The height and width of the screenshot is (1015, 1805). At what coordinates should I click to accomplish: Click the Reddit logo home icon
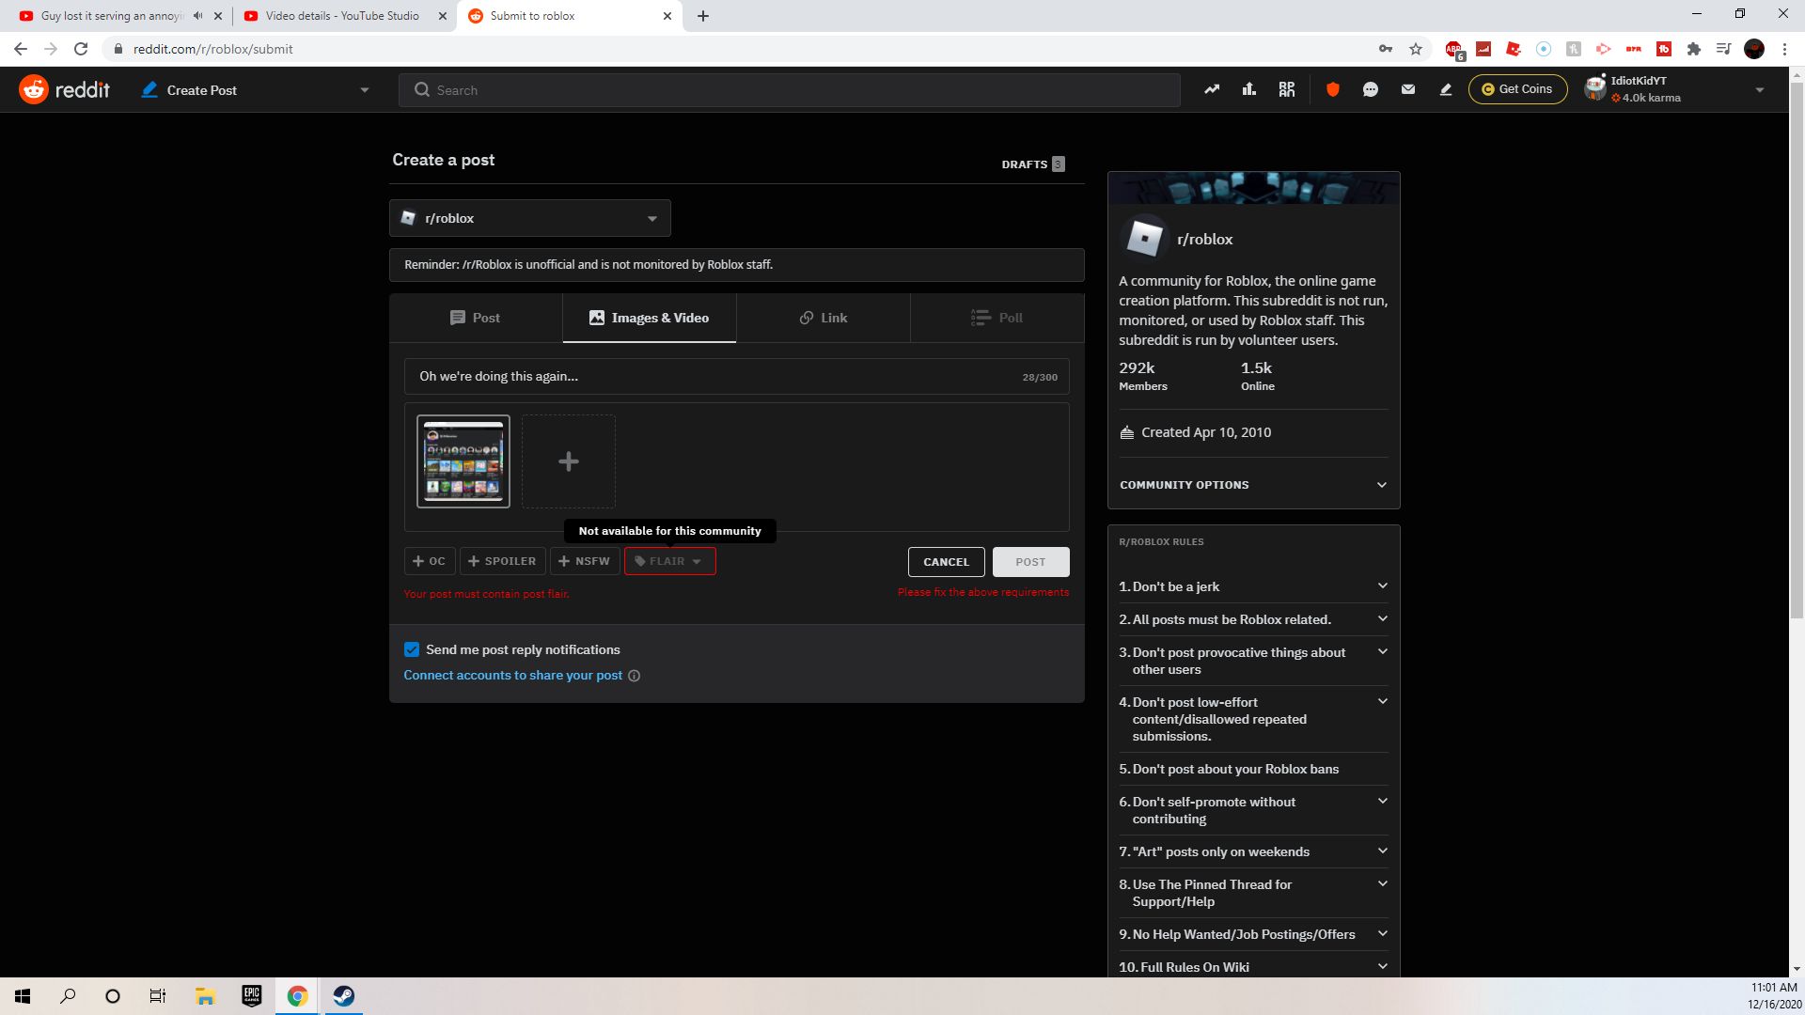click(34, 89)
